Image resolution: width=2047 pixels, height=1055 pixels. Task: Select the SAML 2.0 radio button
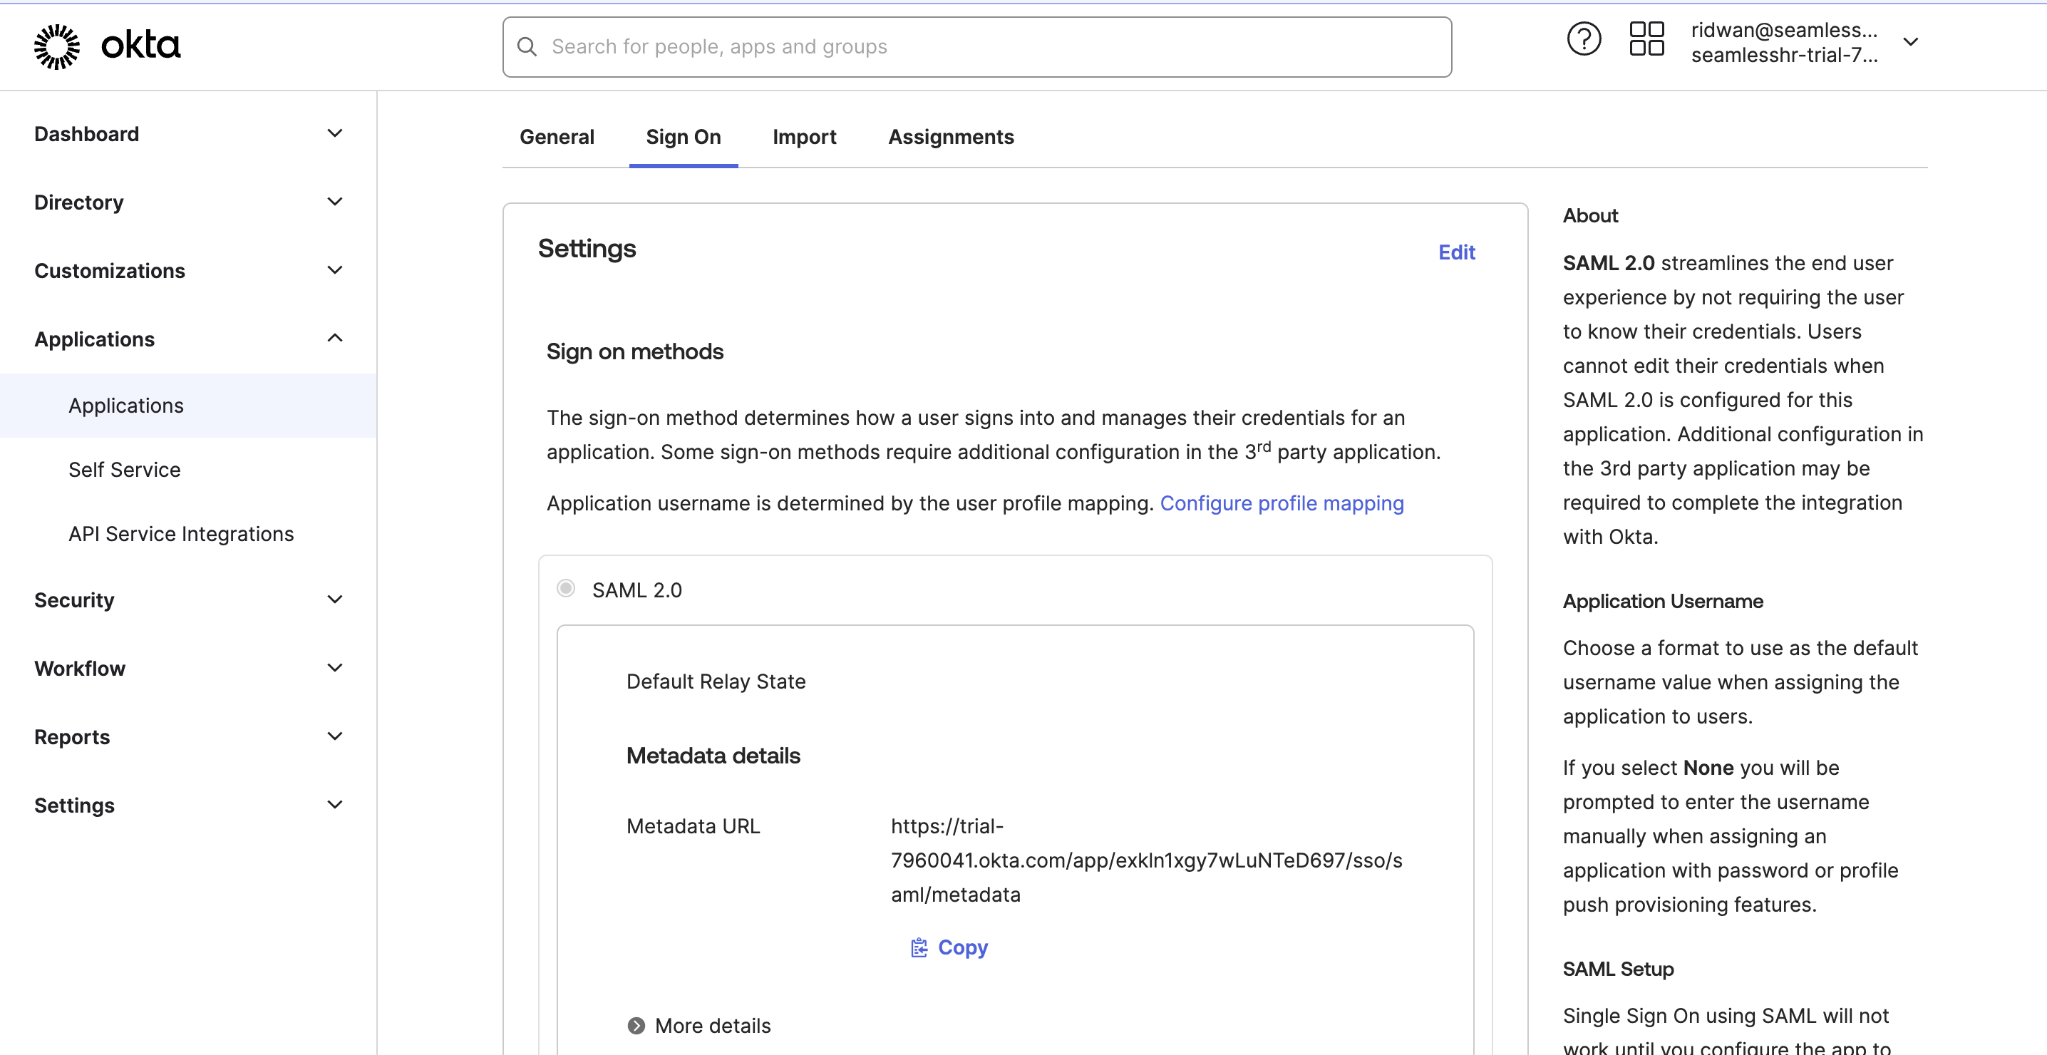pos(566,588)
